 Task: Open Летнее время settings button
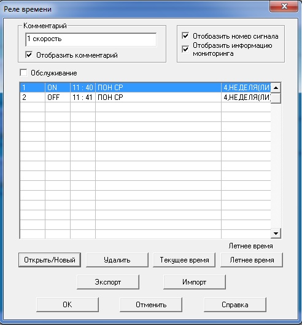point(252,260)
